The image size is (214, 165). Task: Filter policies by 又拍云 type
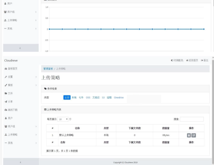[x=96, y=97]
